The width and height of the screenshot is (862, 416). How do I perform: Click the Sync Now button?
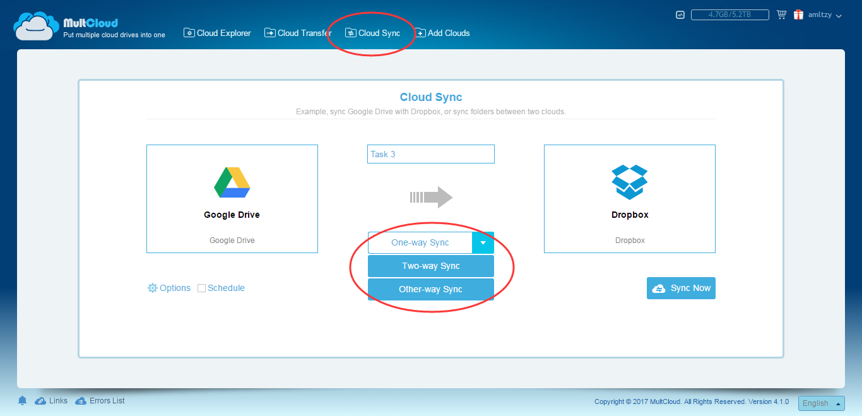click(681, 288)
